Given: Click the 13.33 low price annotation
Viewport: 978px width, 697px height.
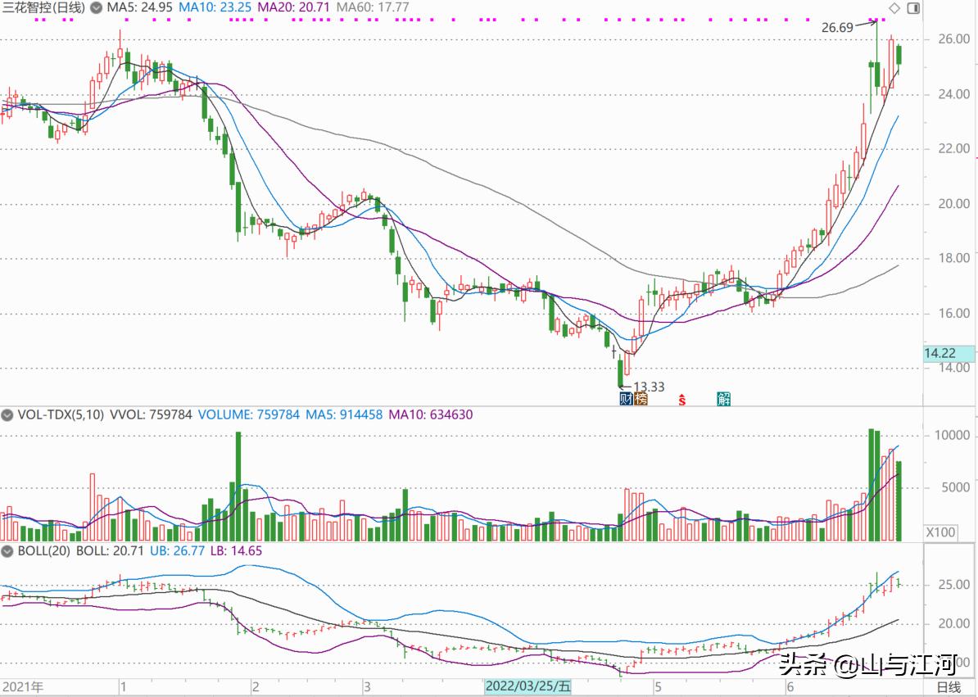Looking at the screenshot, I should [649, 387].
